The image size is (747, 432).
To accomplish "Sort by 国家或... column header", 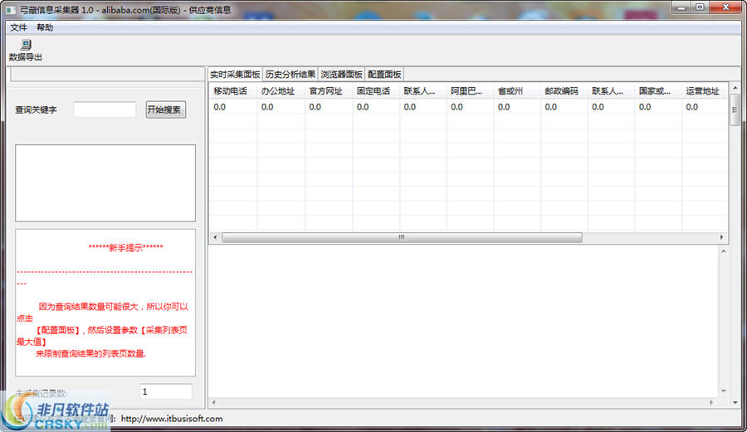I will point(658,91).
